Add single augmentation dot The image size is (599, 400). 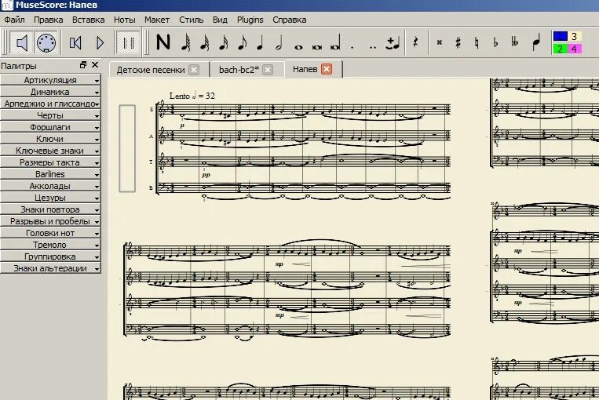tap(352, 47)
